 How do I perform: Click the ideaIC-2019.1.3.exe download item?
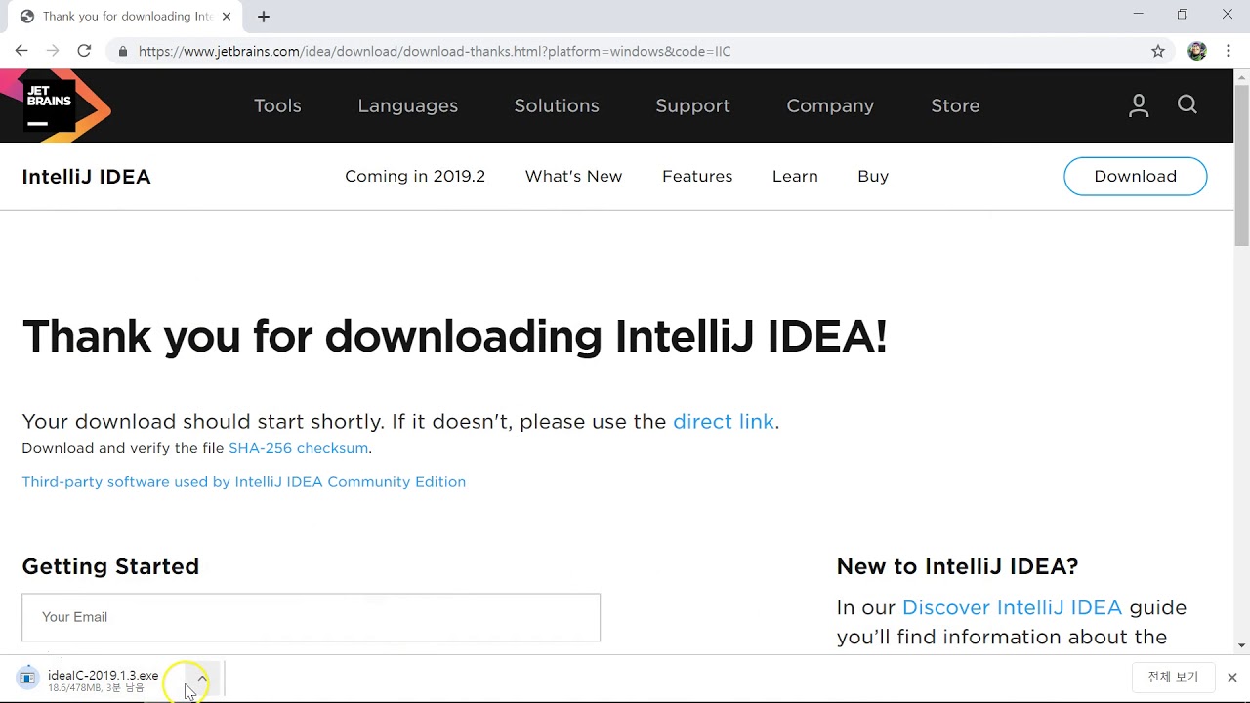pos(103,678)
